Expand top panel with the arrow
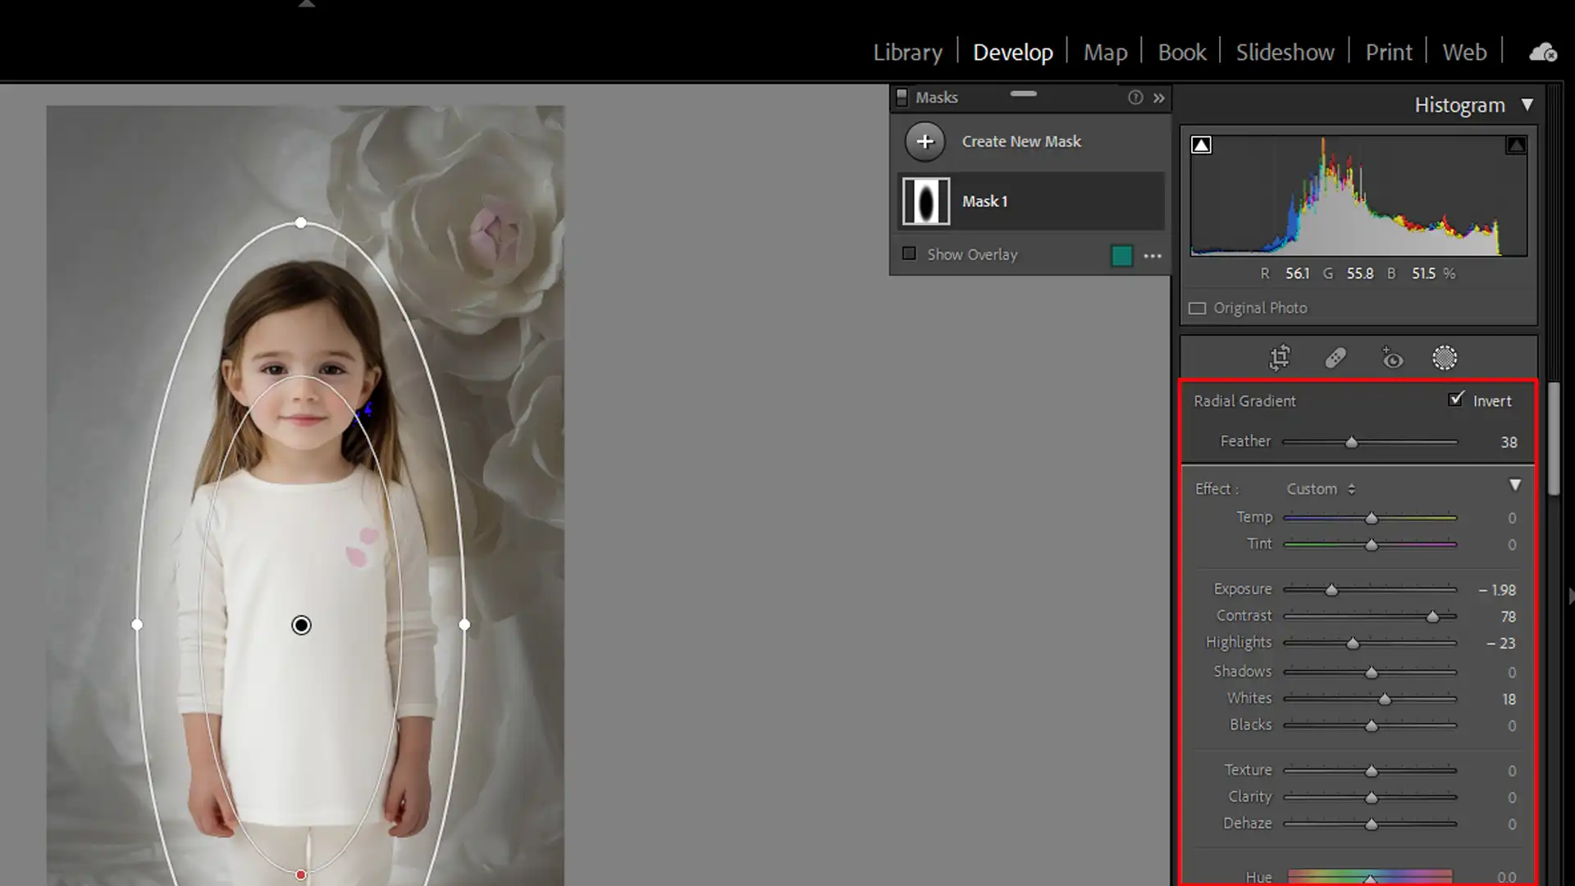The image size is (1575, 886). [307, 4]
